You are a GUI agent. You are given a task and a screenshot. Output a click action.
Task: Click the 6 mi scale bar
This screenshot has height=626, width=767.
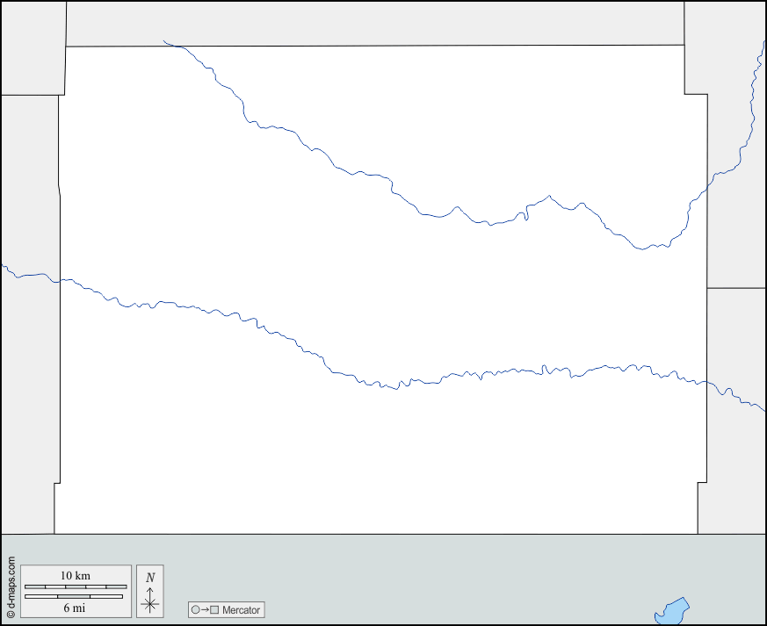coord(73,596)
